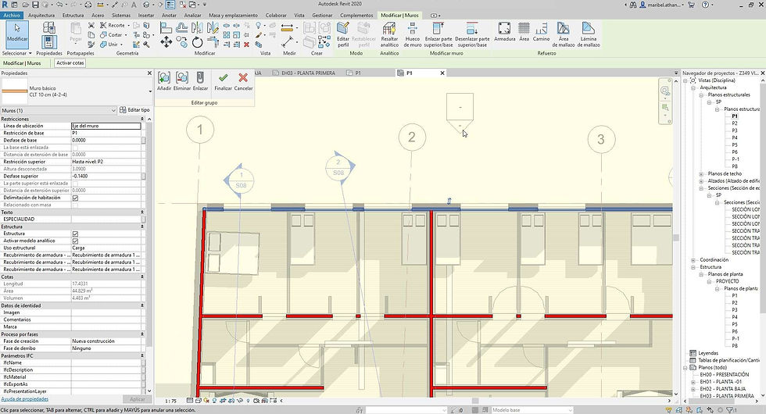Click the red delete X in Modificar panel
Screen dimensions: 766x414
coord(246,45)
